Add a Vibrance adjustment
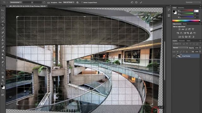 tap(193, 29)
